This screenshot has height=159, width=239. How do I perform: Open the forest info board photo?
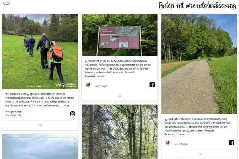(119, 35)
